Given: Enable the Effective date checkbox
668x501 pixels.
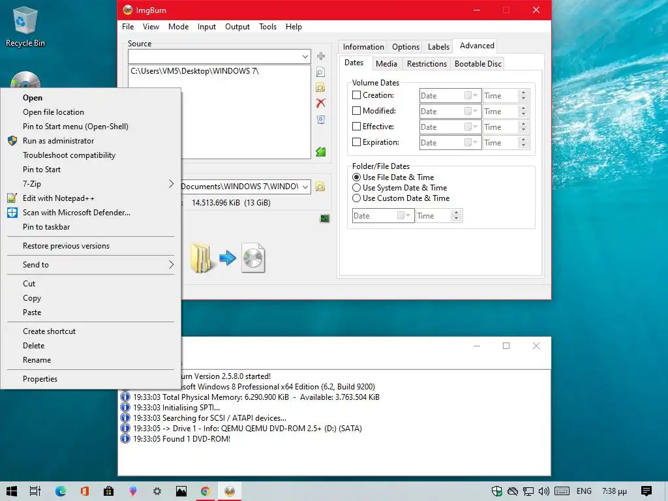Looking at the screenshot, I should coord(357,127).
